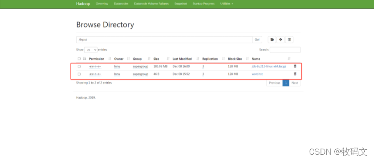Sort by Last Modified column header

coord(182,59)
